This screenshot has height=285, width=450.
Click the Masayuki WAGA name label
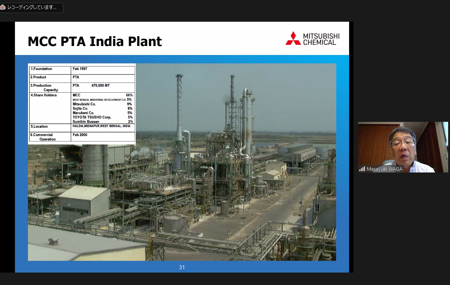(x=384, y=169)
